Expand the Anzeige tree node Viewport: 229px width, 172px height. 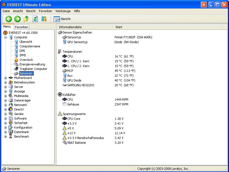pyautogui.click(x=5, y=92)
